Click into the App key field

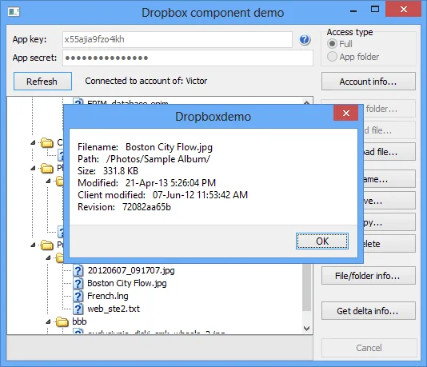point(178,39)
